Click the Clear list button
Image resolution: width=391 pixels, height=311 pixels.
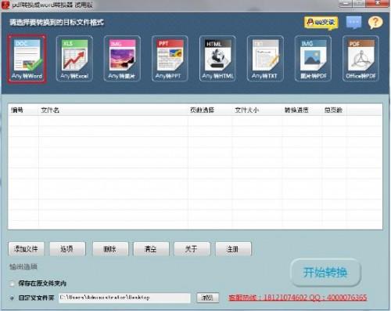tap(151, 249)
